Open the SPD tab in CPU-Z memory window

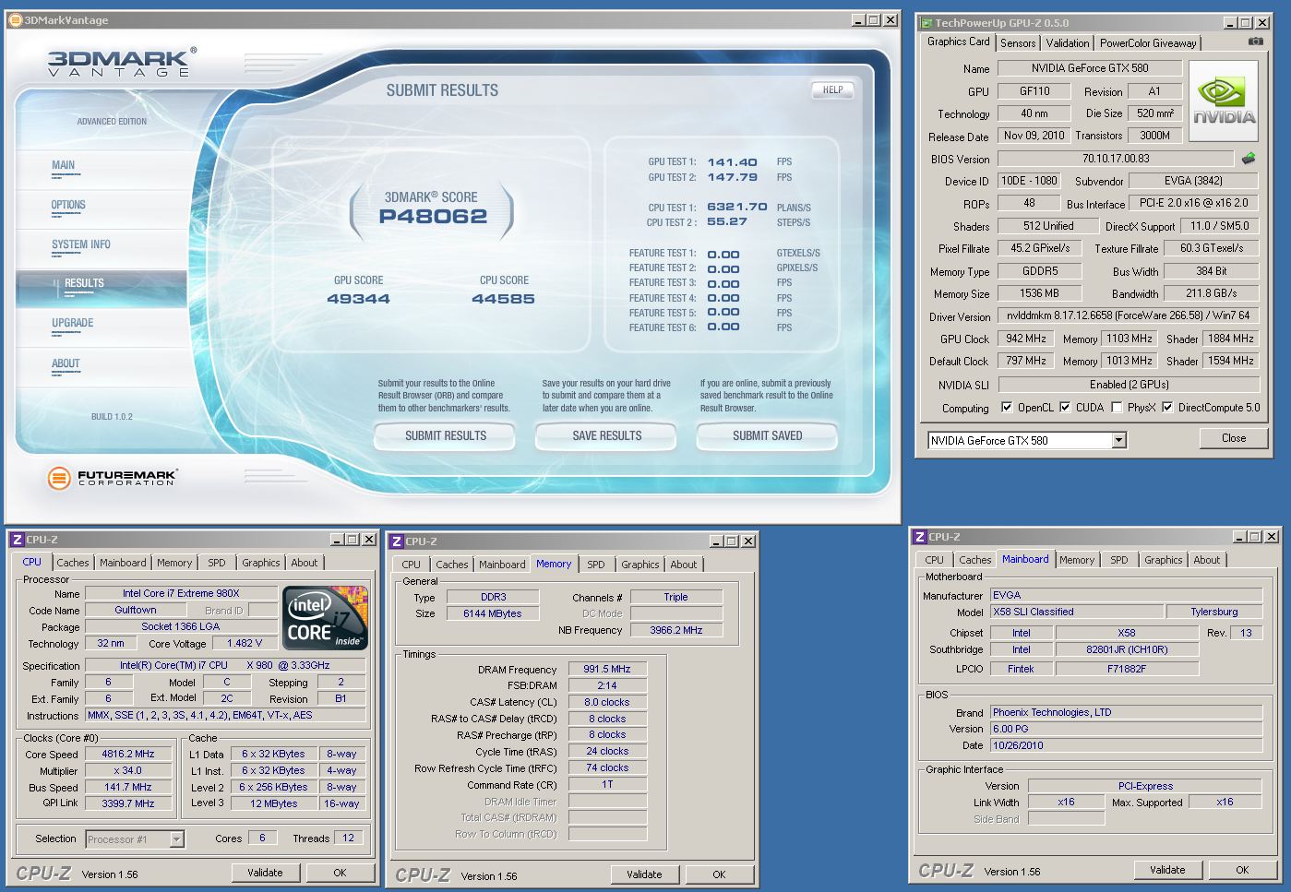click(x=596, y=565)
